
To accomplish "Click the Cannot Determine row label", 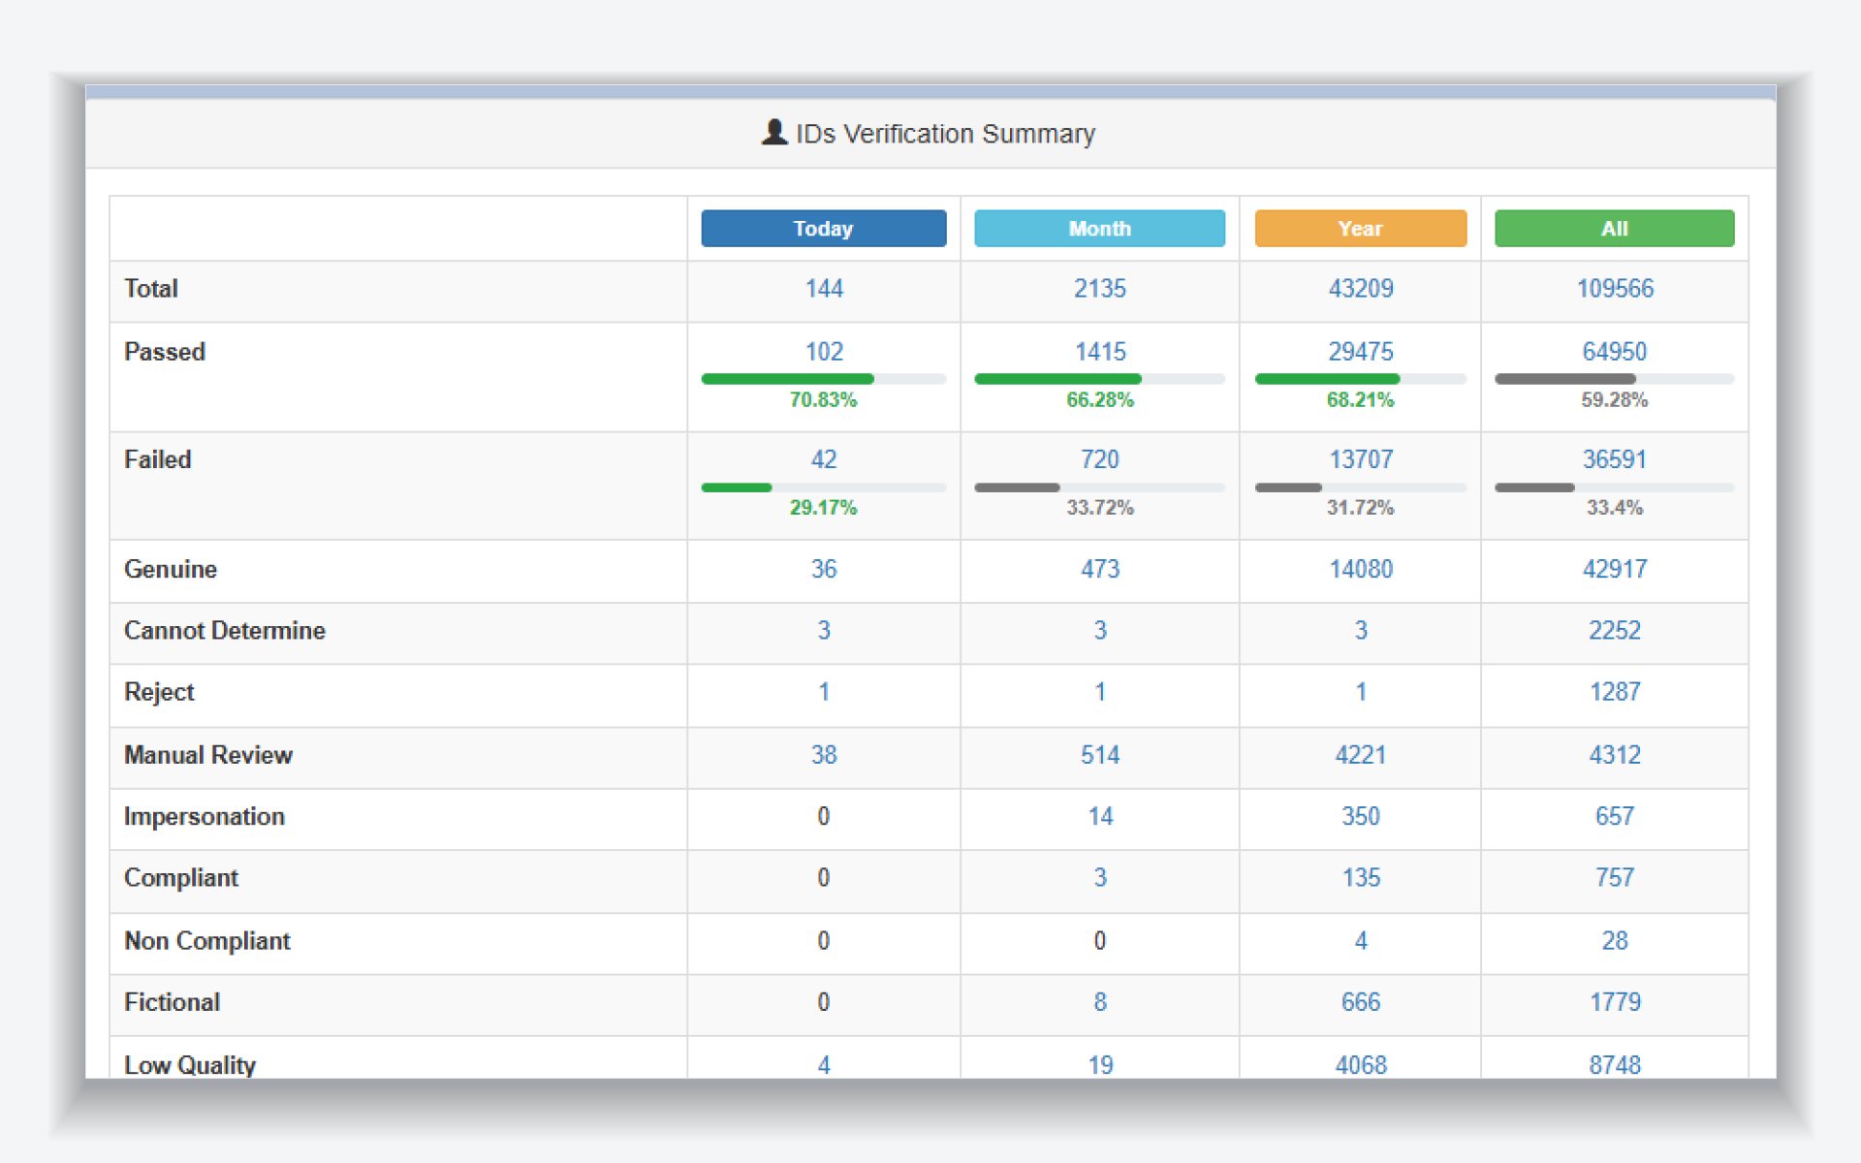I will pyautogui.click(x=225, y=631).
